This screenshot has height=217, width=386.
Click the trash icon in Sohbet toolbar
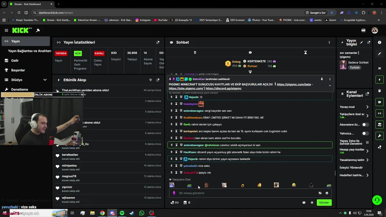[x=195, y=52]
